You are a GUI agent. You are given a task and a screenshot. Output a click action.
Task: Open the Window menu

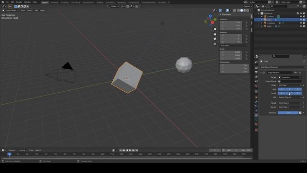click(27, 2)
